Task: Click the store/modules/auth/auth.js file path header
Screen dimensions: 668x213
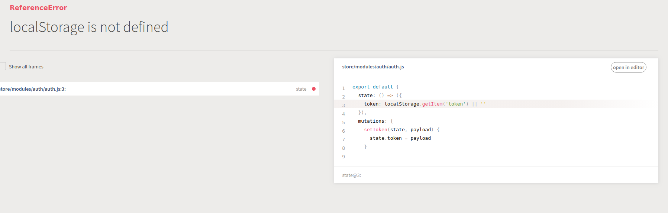Action: [x=373, y=67]
